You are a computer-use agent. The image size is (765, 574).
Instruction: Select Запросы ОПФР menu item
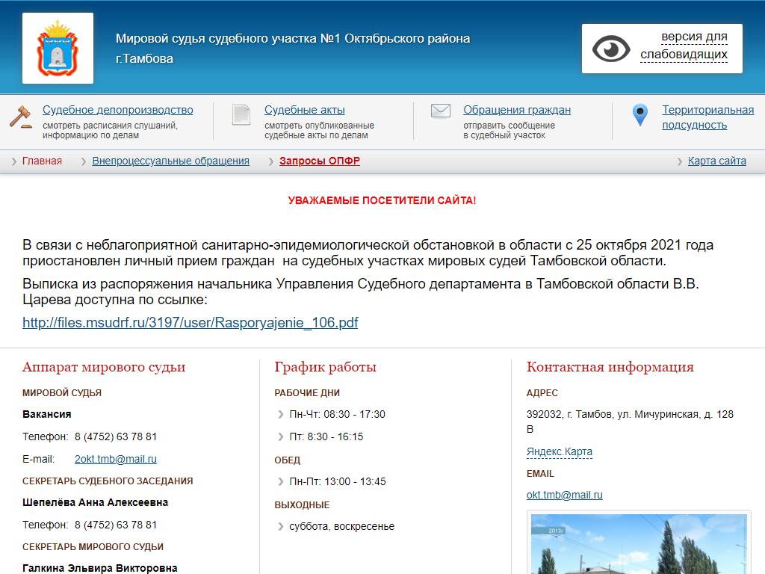pos(319,161)
